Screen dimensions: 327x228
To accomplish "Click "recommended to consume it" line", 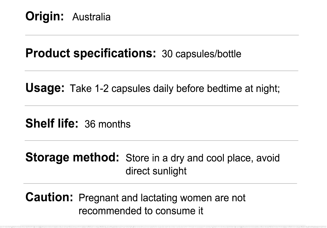I will tap(141, 211).
